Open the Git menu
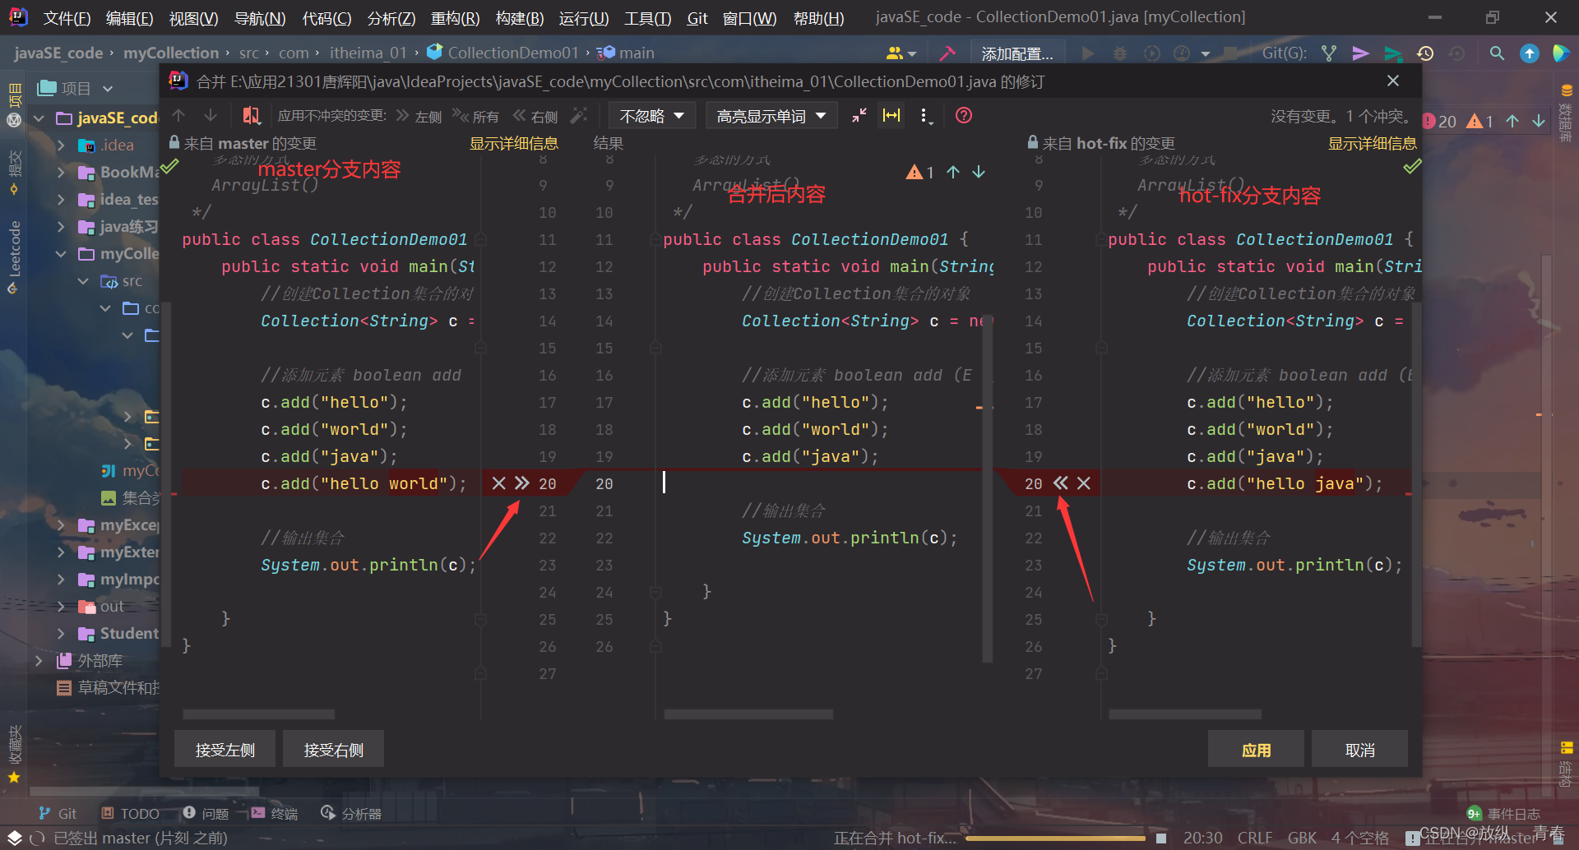The image size is (1579, 850). coord(697,18)
